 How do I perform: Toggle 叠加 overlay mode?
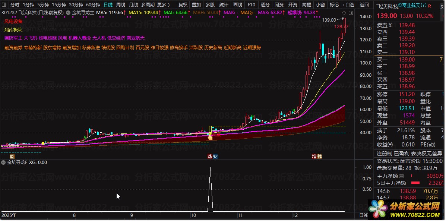pos(196,4)
